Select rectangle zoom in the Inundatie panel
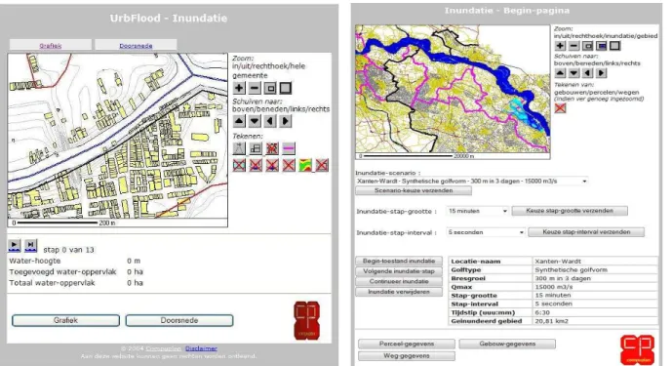The image size is (672, 366). pos(587,46)
